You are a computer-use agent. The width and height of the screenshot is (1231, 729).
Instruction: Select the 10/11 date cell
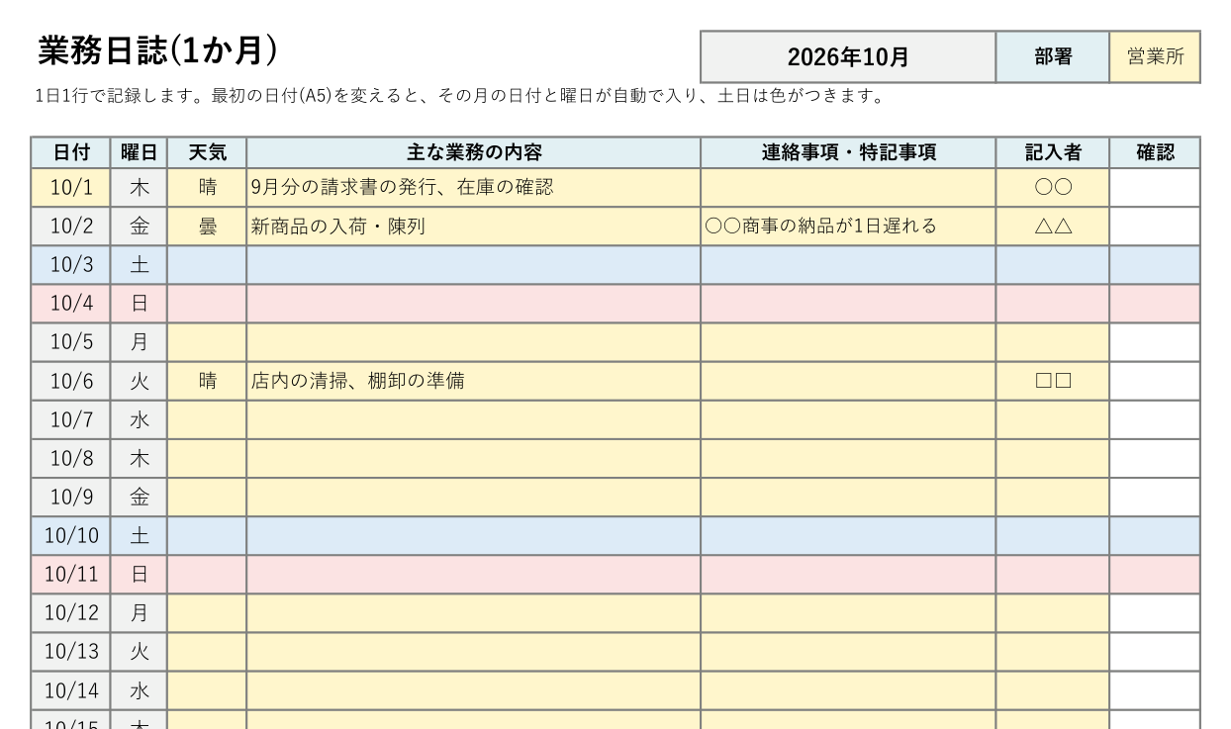coord(70,574)
